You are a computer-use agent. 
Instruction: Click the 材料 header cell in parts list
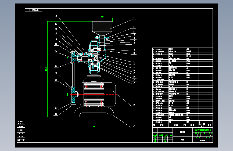pyautogui.click(x=192, y=125)
